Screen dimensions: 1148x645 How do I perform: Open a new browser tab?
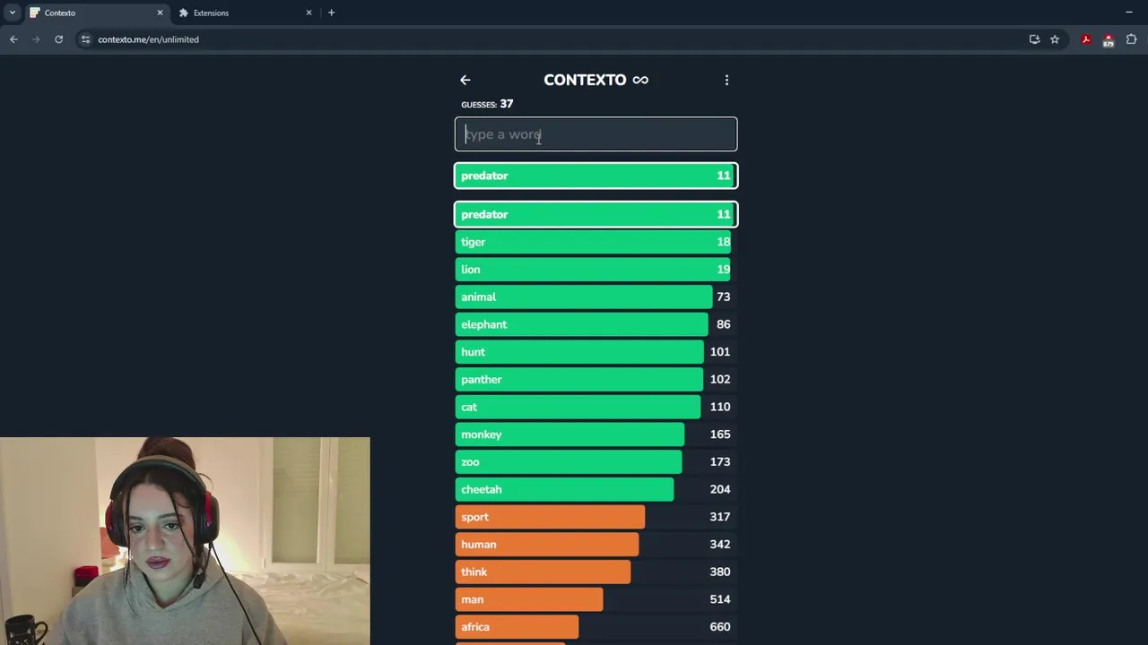pos(331,13)
